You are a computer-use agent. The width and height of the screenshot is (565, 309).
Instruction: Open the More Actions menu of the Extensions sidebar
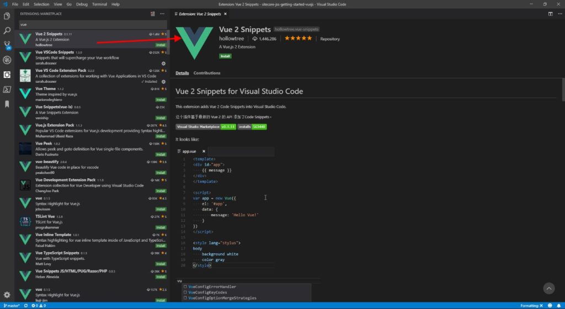click(162, 14)
